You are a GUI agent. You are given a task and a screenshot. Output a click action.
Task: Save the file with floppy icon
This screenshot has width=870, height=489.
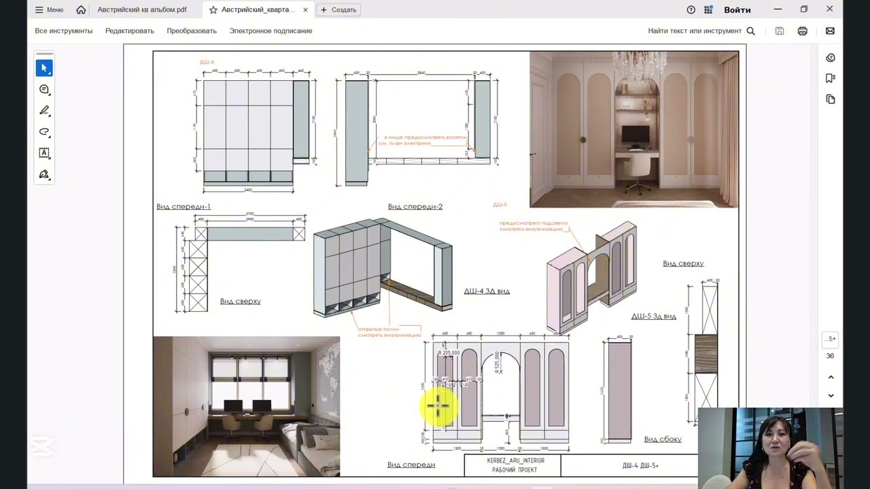click(x=780, y=31)
